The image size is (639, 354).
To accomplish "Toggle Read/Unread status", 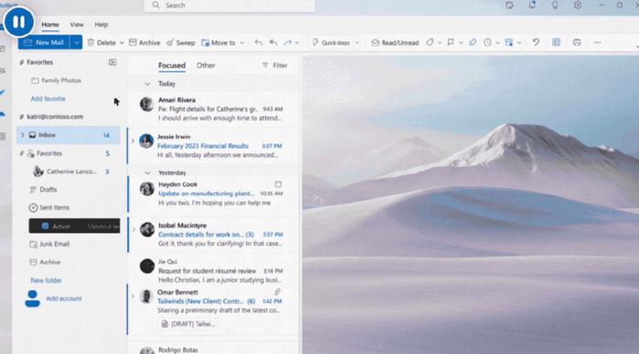I will point(395,42).
